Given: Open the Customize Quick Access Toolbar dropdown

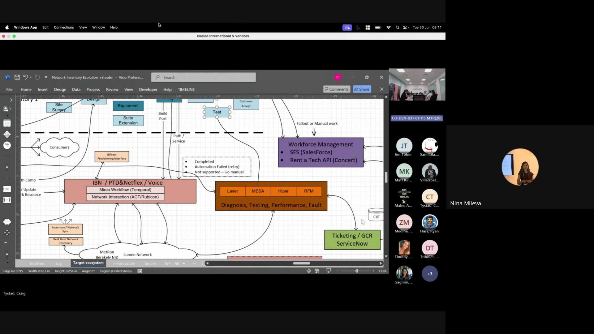Looking at the screenshot, I should click(46, 77).
